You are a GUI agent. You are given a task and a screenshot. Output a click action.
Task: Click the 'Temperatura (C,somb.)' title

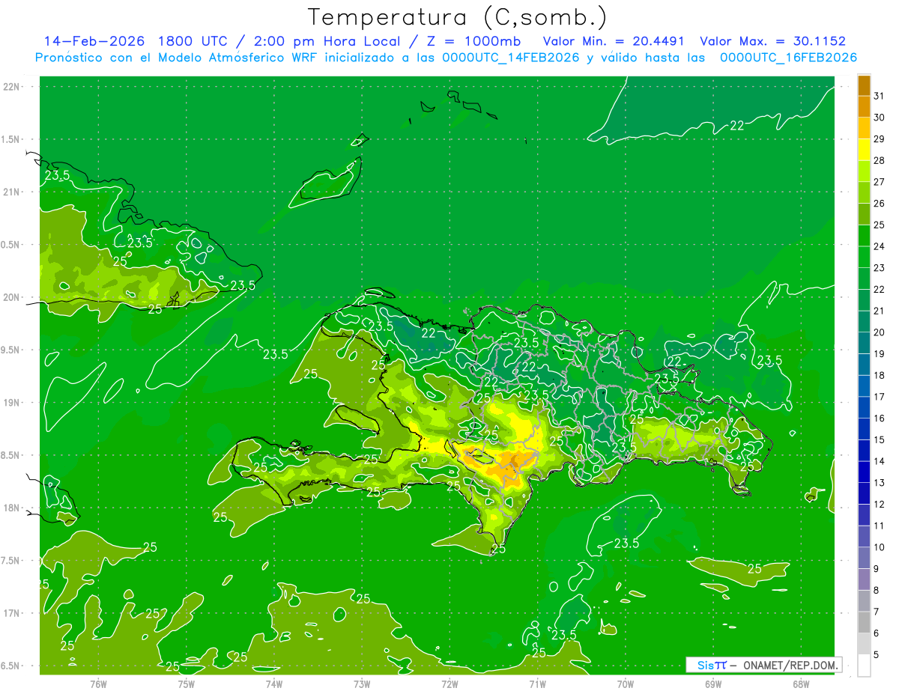(457, 16)
